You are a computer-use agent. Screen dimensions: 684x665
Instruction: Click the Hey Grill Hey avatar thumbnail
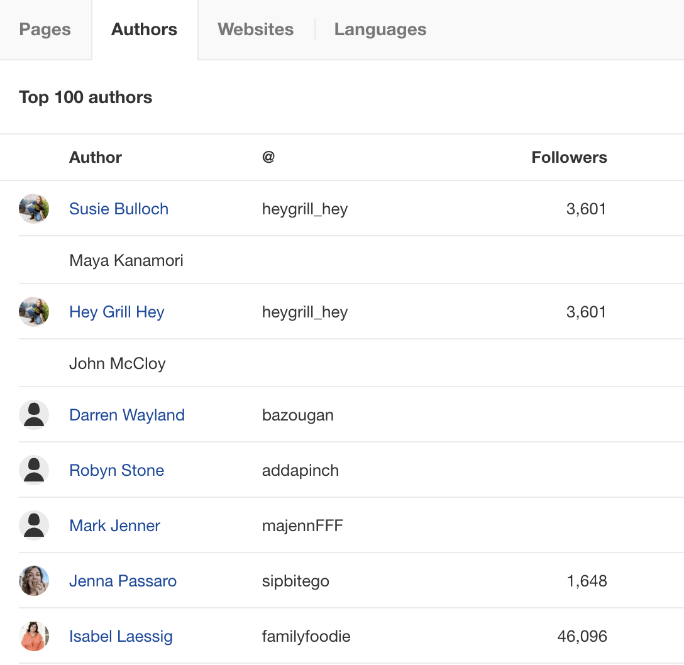click(34, 312)
